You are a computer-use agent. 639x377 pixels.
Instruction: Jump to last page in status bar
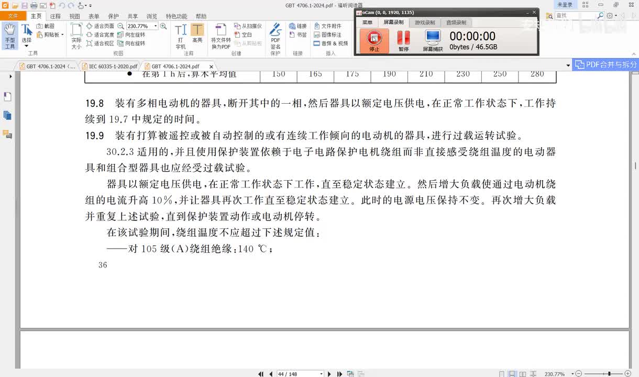tap(339, 374)
